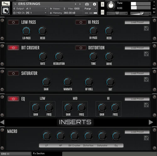Image resolution: width=157 pixels, height=156 pixels.
Task: Enable the Distortion power button
Action: [x=81, y=48]
